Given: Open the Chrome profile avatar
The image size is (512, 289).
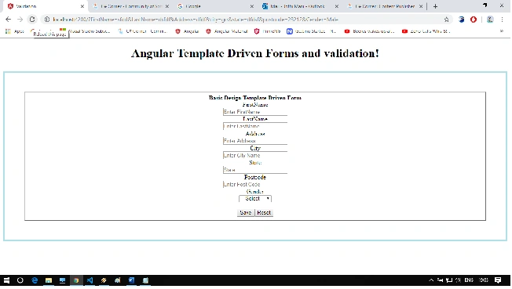Looking at the screenshot, I should pos(490,20).
